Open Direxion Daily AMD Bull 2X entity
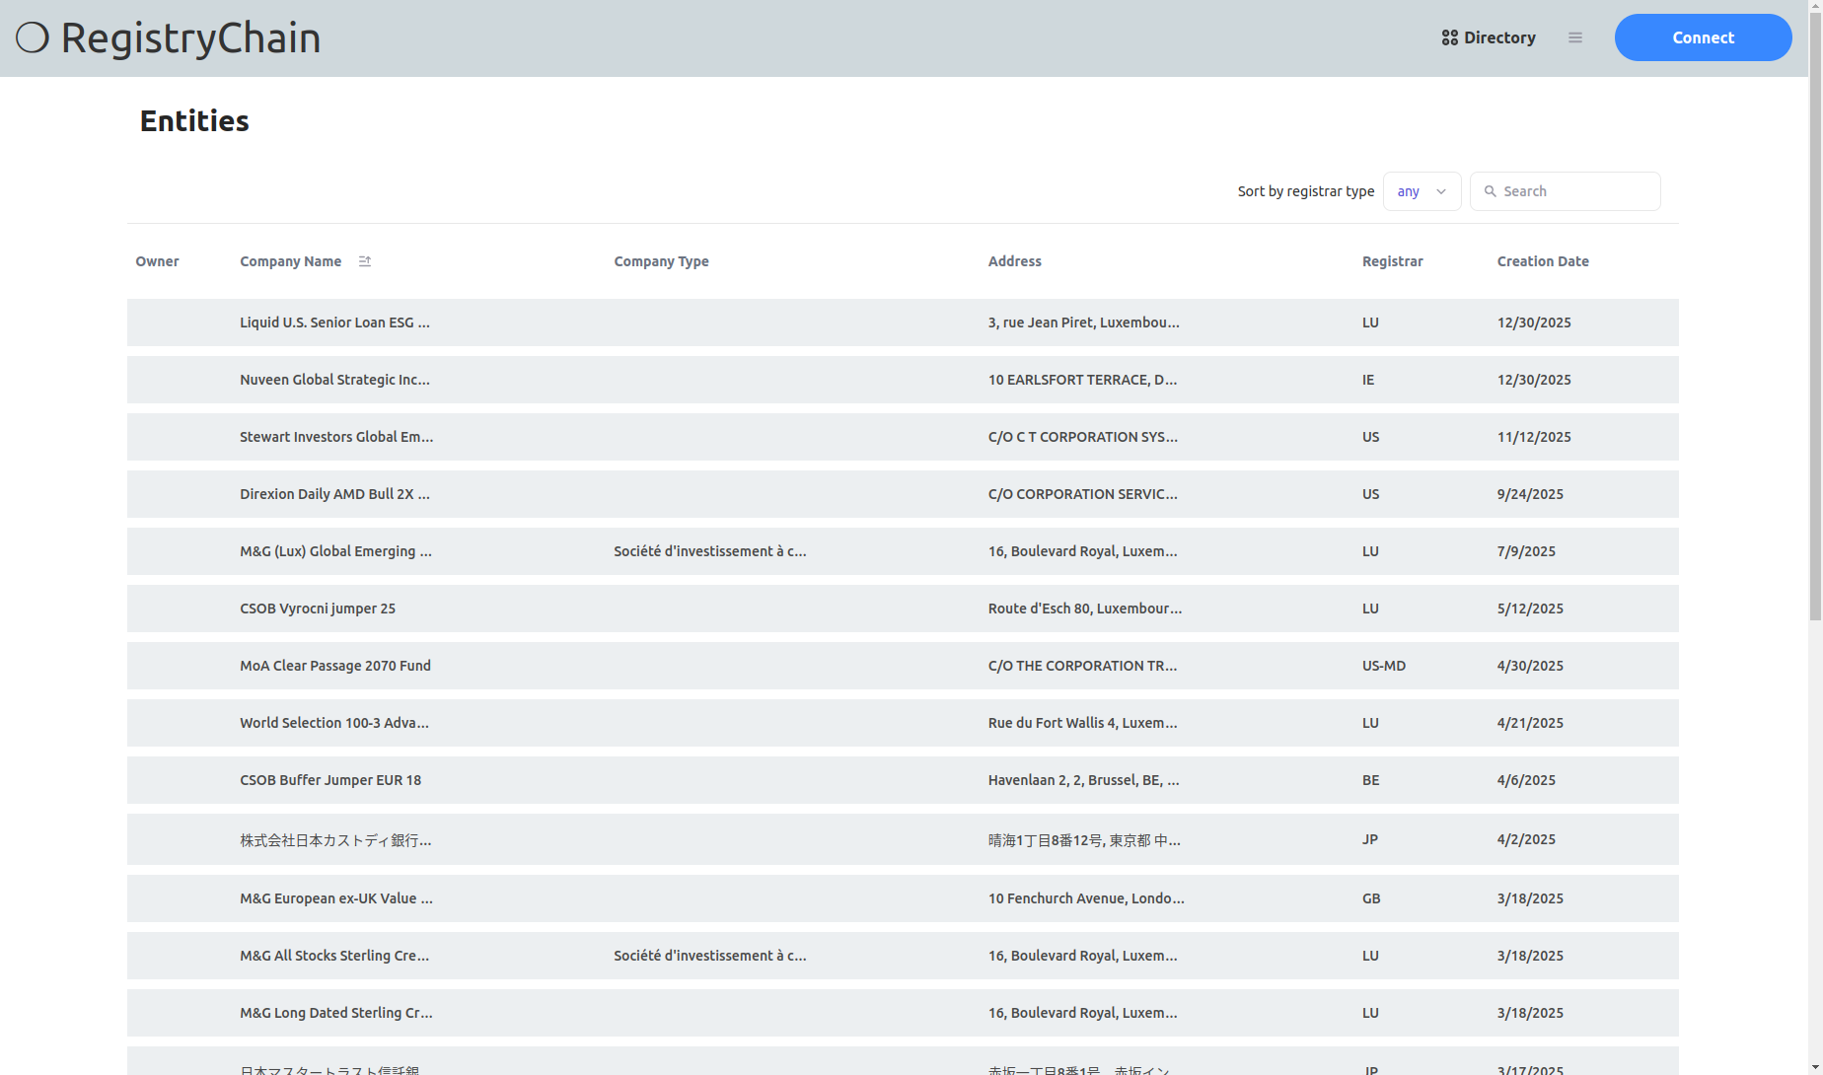The image size is (1823, 1075). click(903, 494)
